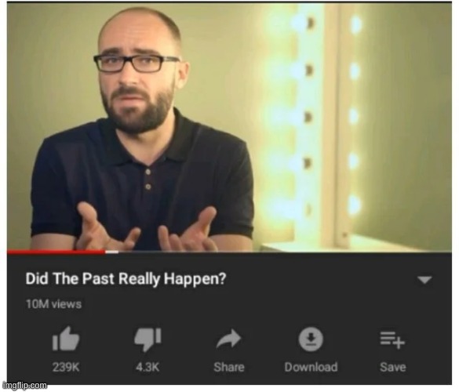
Task: Click the Share arrow icon
Action: [228, 339]
